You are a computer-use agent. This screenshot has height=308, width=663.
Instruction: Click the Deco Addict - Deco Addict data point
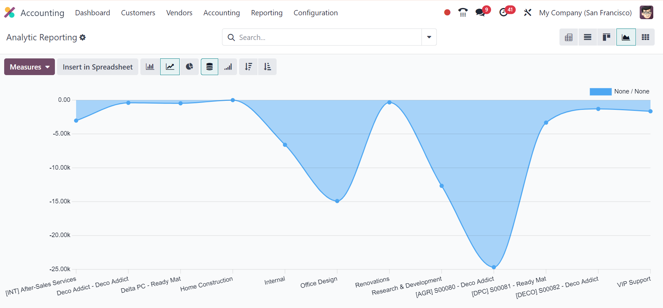coord(128,103)
